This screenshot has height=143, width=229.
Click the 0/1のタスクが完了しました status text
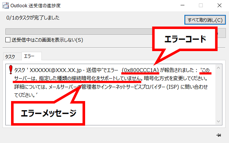pyautogui.click(x=33, y=18)
